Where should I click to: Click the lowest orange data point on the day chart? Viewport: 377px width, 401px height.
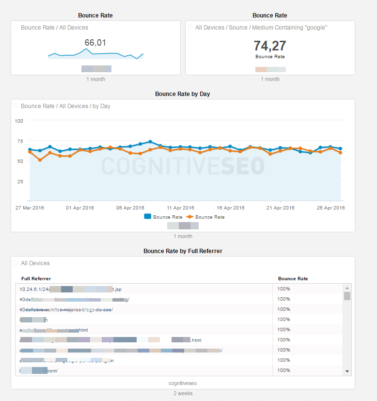[40, 160]
